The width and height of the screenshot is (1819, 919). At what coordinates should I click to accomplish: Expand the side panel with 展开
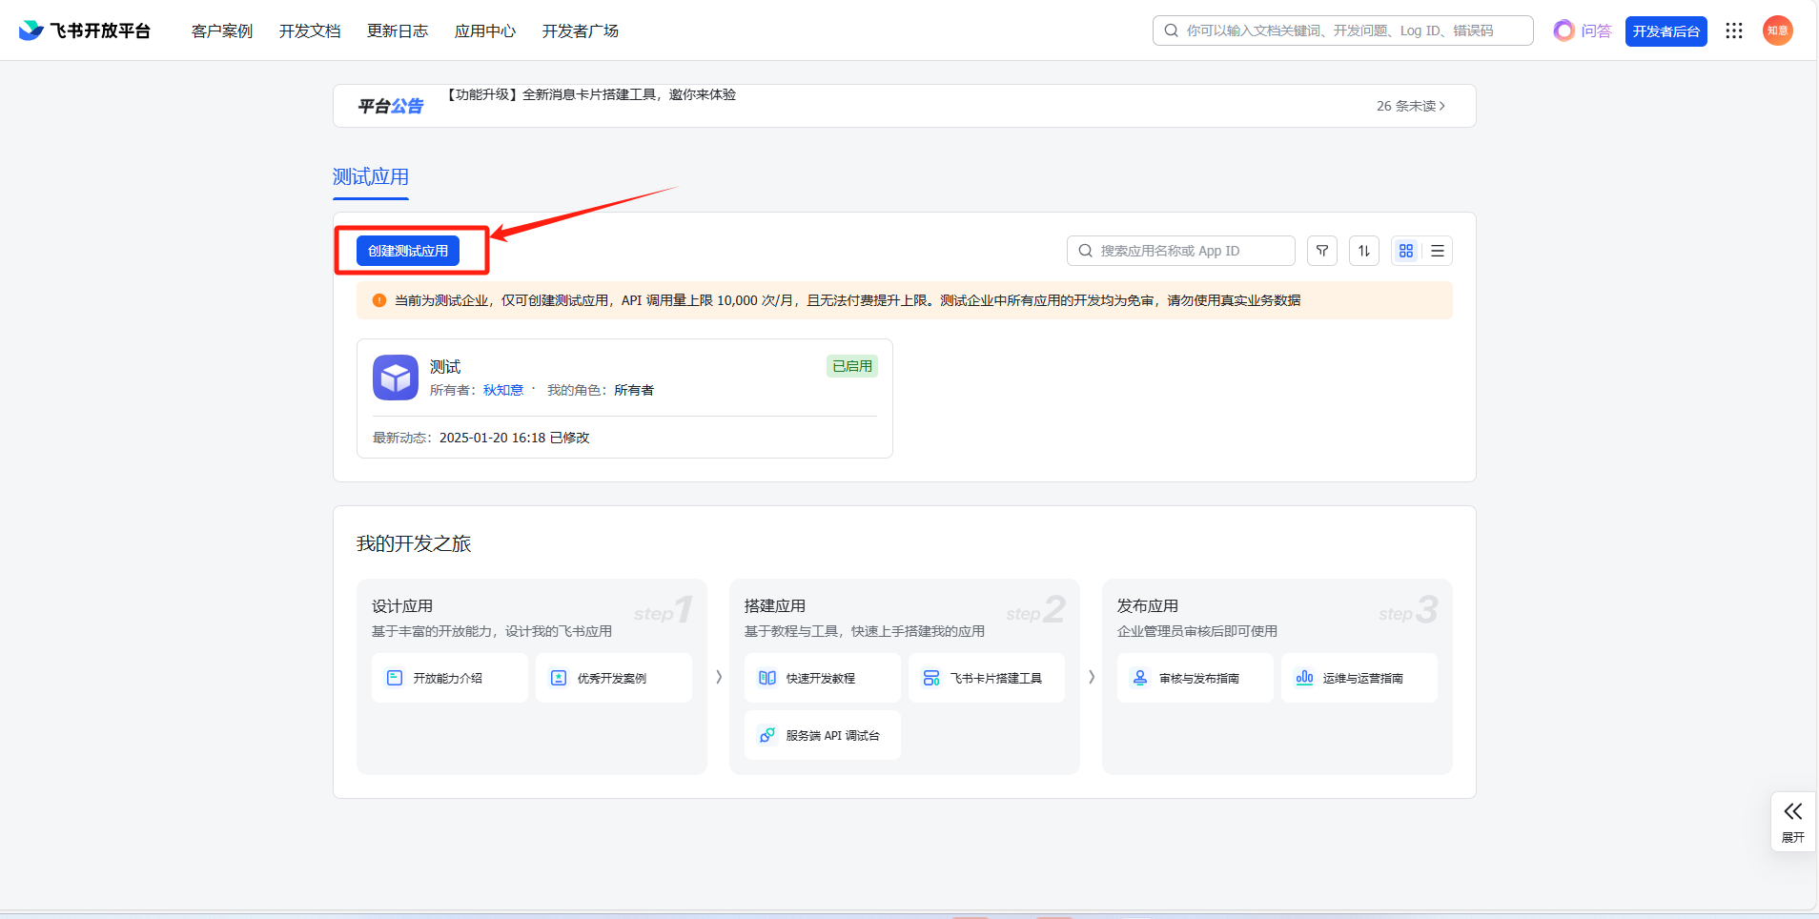pyautogui.click(x=1792, y=821)
